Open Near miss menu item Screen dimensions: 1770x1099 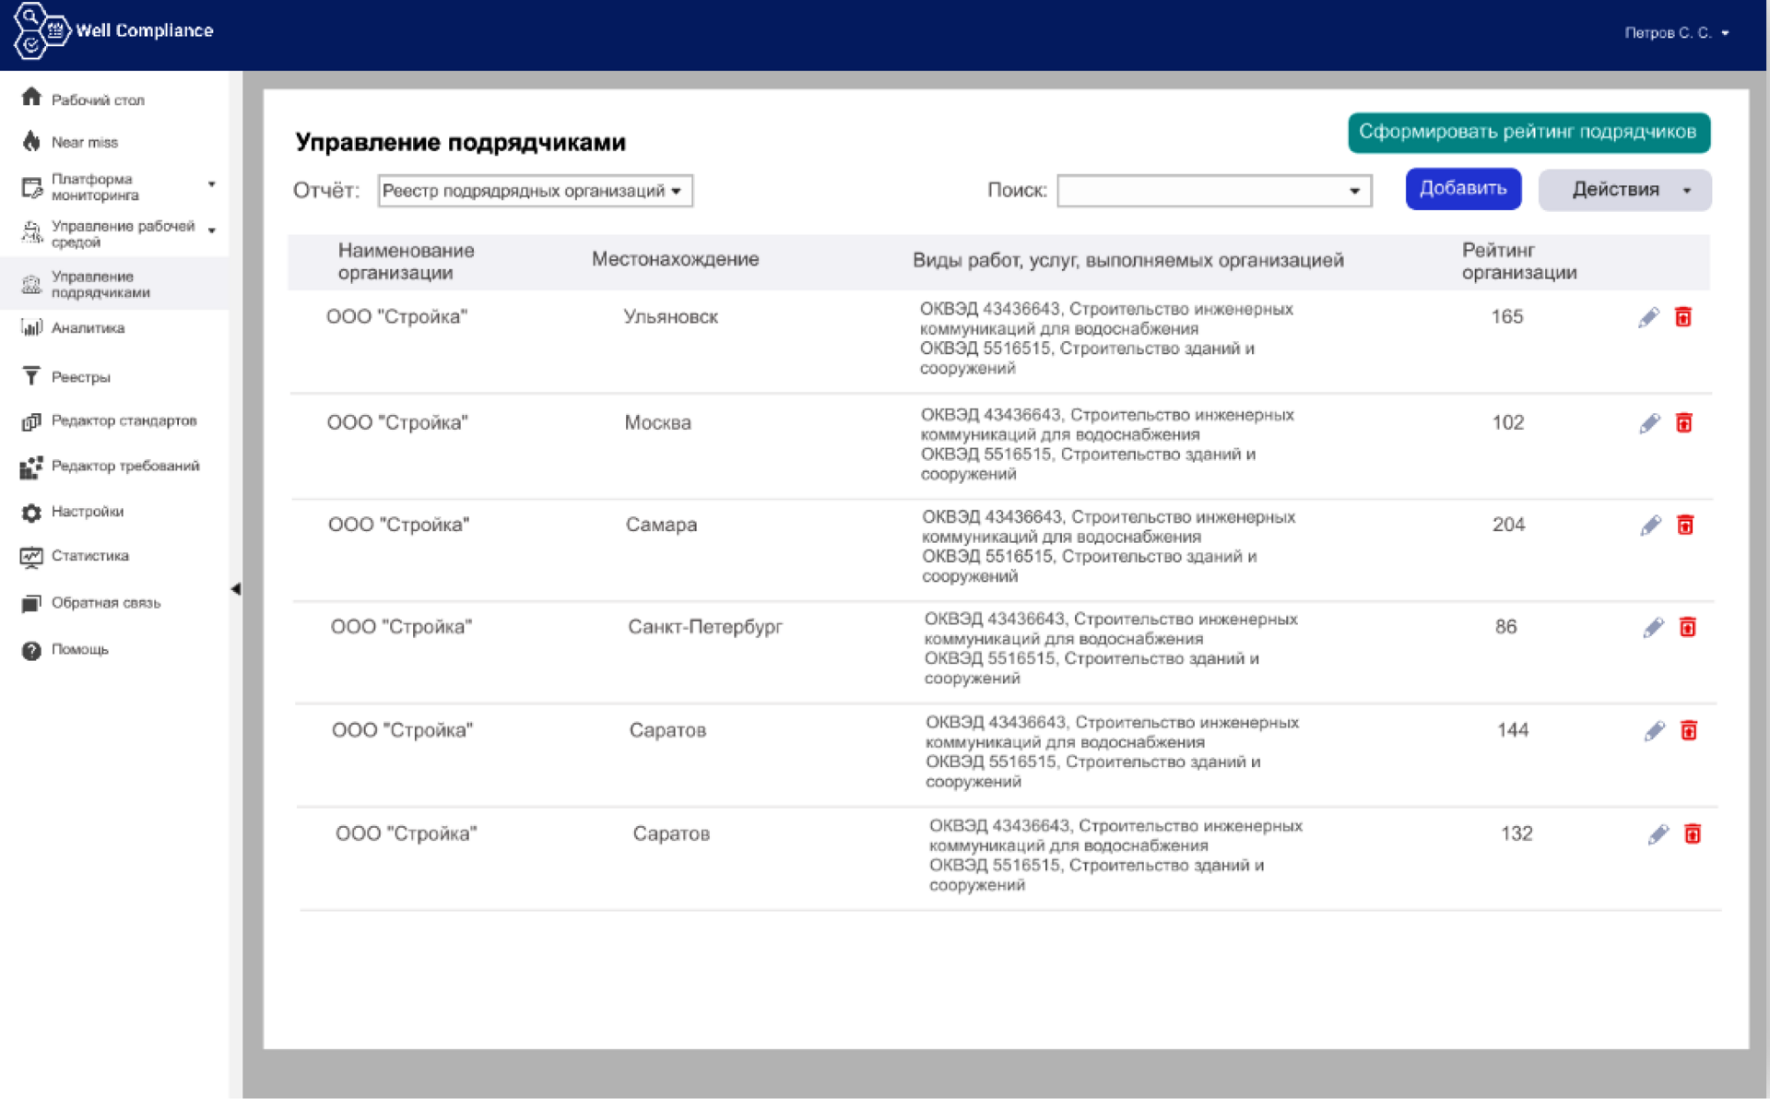pyautogui.click(x=85, y=142)
